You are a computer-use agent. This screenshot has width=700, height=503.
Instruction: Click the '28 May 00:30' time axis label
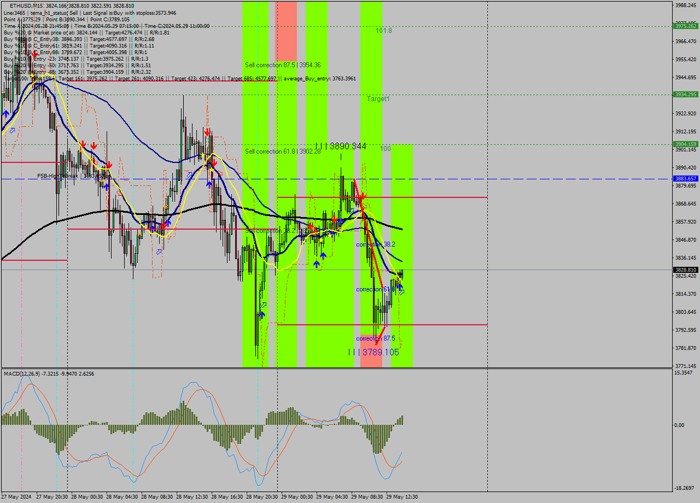point(87,497)
